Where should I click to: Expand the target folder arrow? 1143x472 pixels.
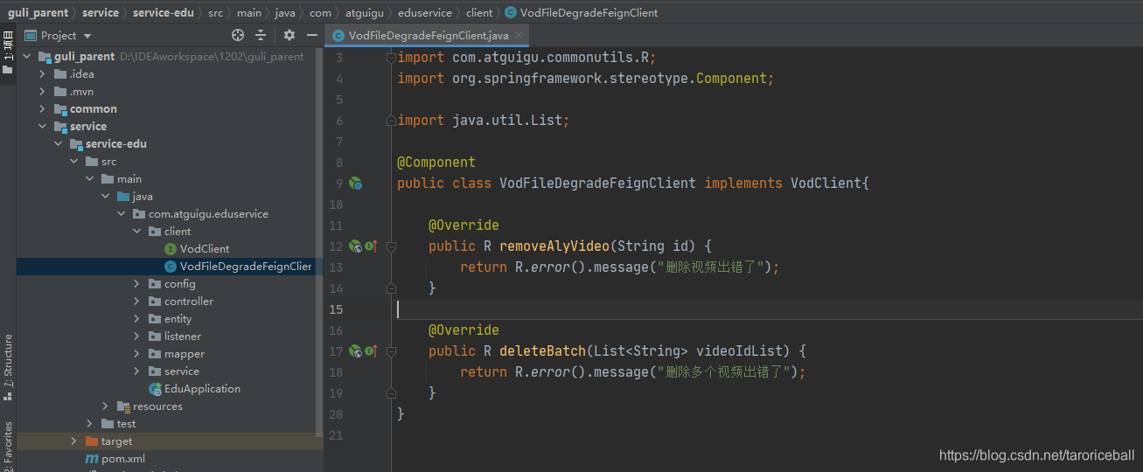(73, 441)
